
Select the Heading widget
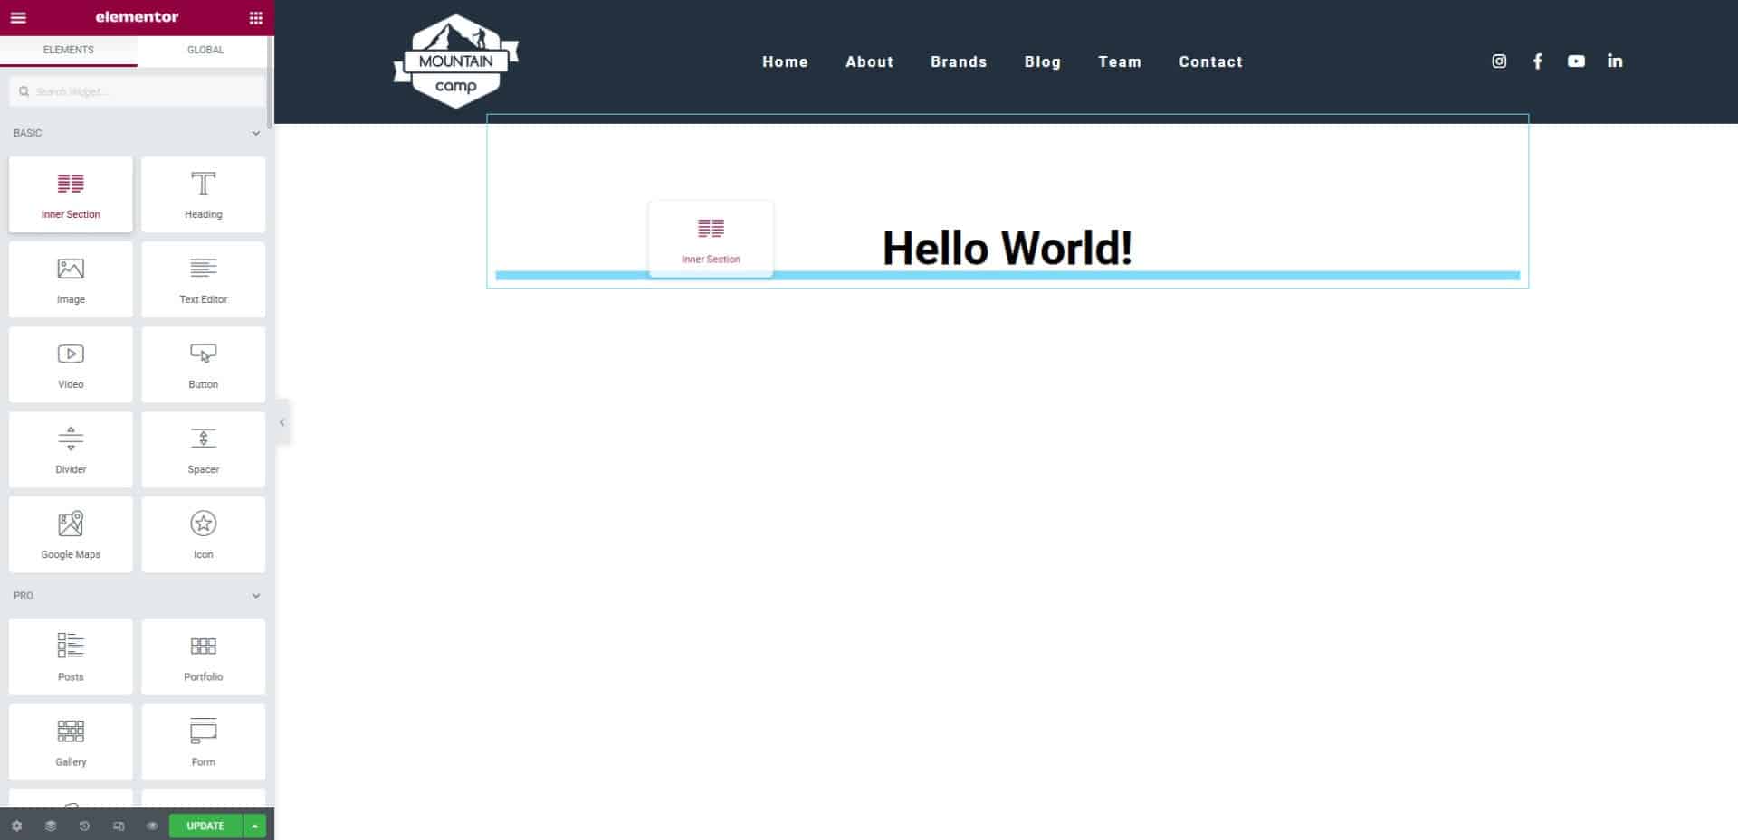point(203,194)
